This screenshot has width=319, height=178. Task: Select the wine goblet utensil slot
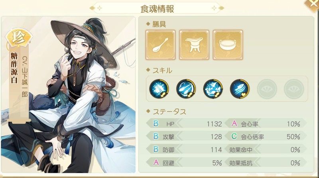click(x=194, y=45)
